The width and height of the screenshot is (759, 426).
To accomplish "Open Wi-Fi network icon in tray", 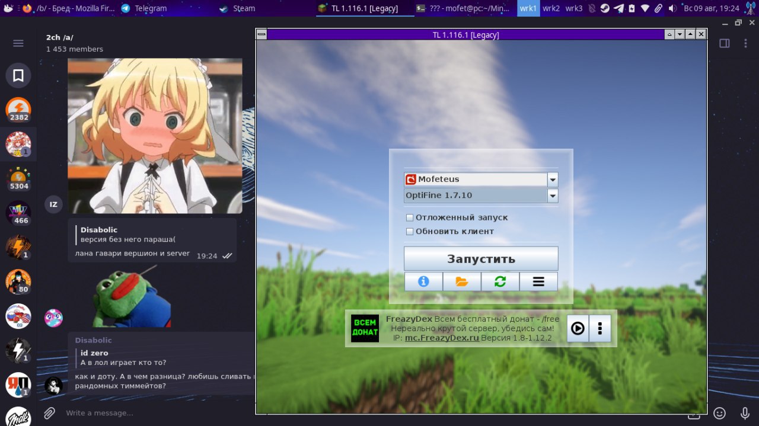I will pyautogui.click(x=645, y=8).
